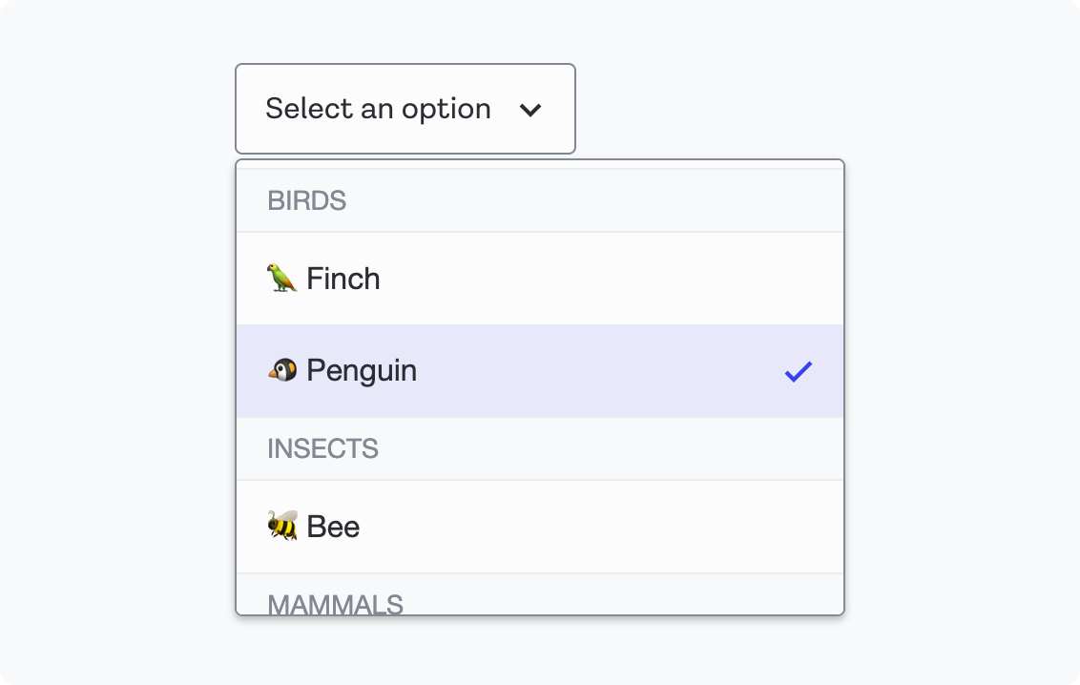Image resolution: width=1080 pixels, height=685 pixels.
Task: Click the penguin icon in the Penguin option
Action: click(x=280, y=370)
